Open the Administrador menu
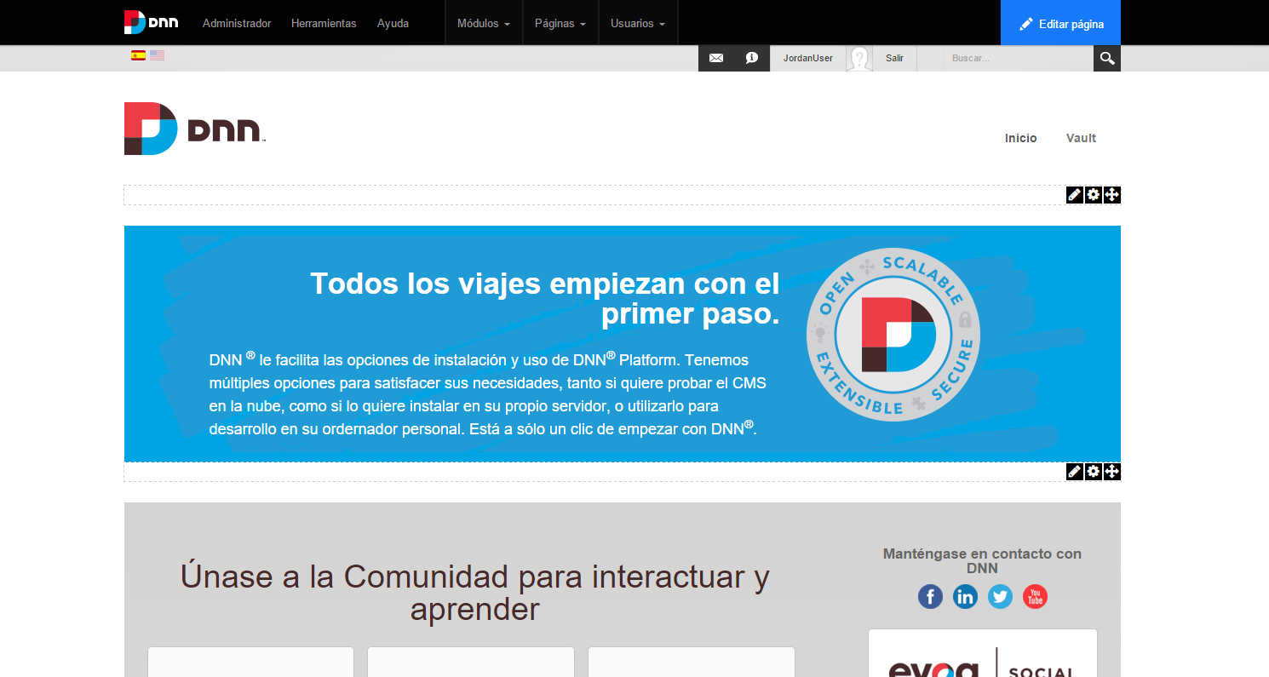The image size is (1269, 677). [237, 23]
